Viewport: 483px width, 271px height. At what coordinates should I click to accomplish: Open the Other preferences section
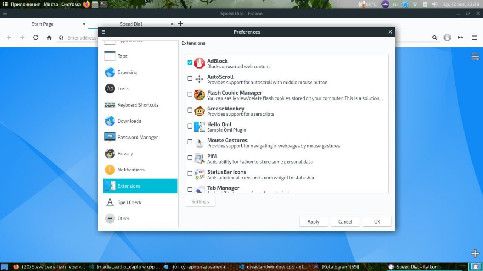(140, 218)
